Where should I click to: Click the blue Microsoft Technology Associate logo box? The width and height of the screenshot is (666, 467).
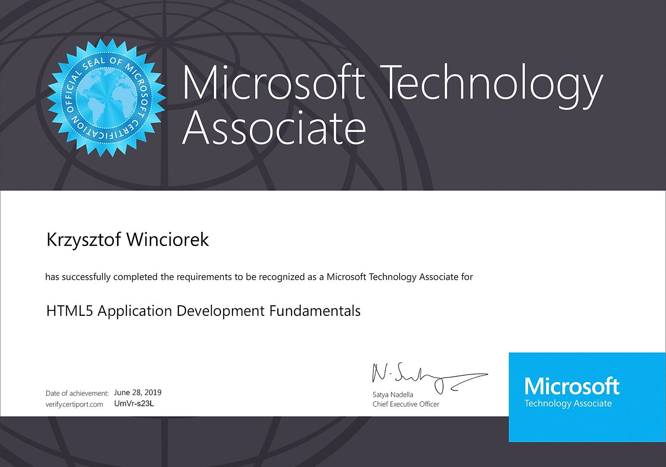tap(587, 397)
